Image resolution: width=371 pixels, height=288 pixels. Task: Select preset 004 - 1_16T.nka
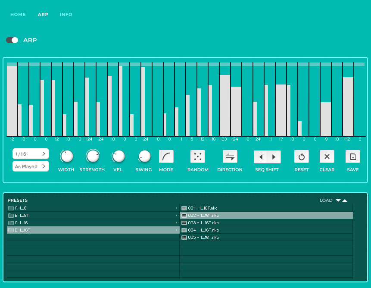(203, 230)
